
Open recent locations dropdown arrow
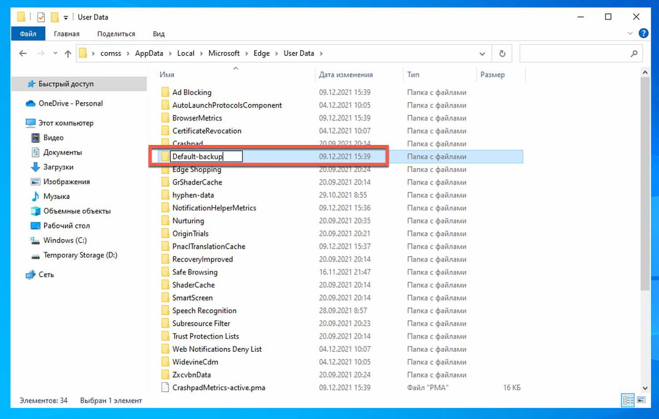(55, 54)
